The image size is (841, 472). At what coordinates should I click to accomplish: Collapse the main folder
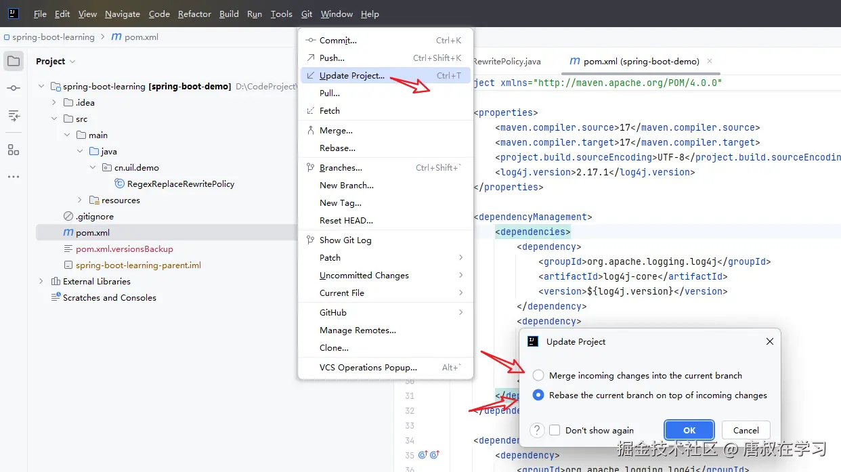click(x=67, y=135)
